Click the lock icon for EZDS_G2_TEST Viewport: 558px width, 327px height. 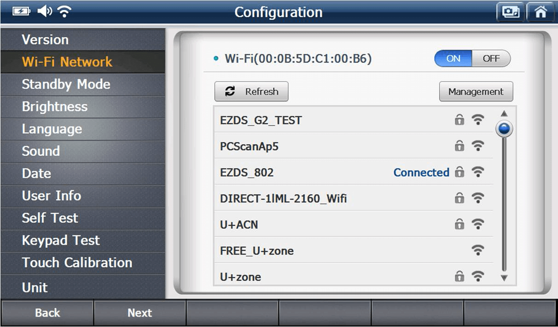[x=459, y=120]
